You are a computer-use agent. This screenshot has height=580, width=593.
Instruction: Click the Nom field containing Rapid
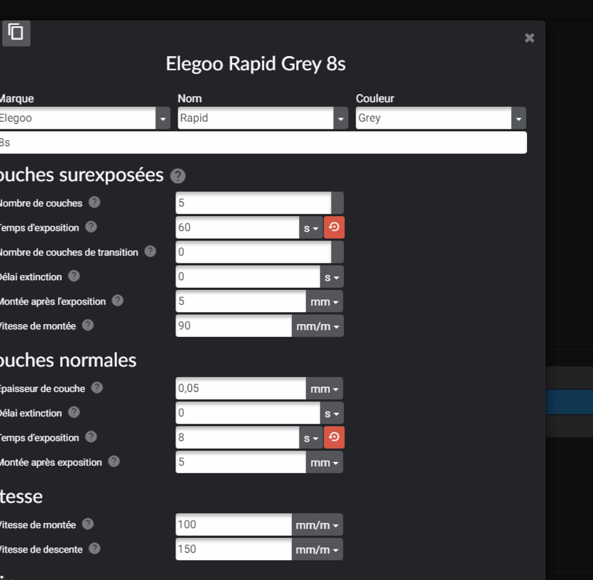pos(256,118)
